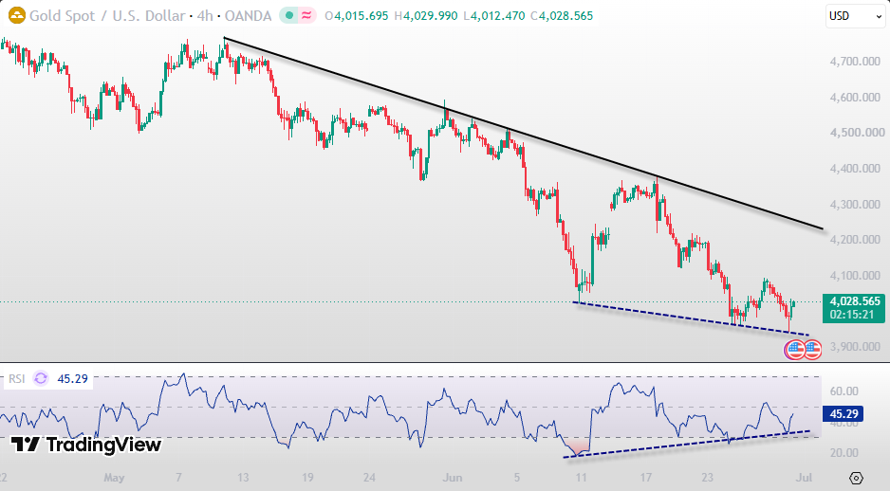Click the close price value C4,028.565
Viewport: 890px width, 491px height.
[x=562, y=16]
